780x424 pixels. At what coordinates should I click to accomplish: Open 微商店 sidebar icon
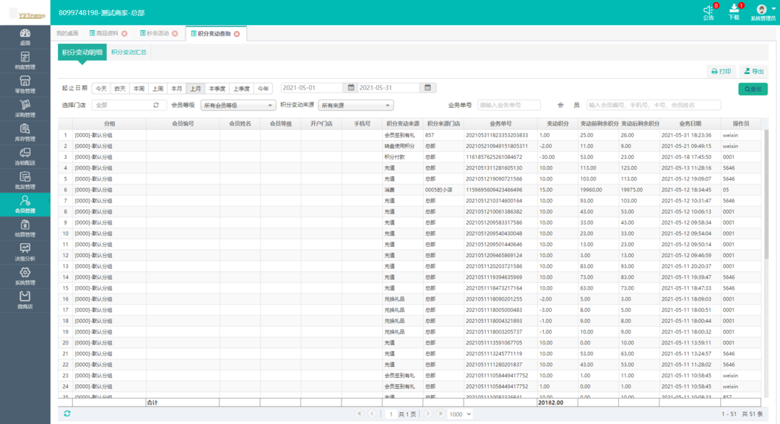25,300
